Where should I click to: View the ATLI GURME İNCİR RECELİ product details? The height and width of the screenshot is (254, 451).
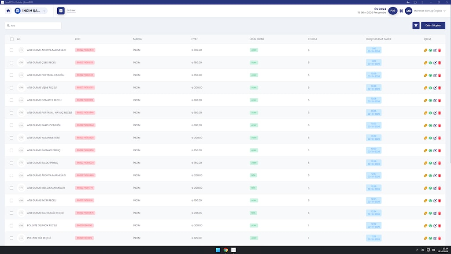click(x=430, y=201)
